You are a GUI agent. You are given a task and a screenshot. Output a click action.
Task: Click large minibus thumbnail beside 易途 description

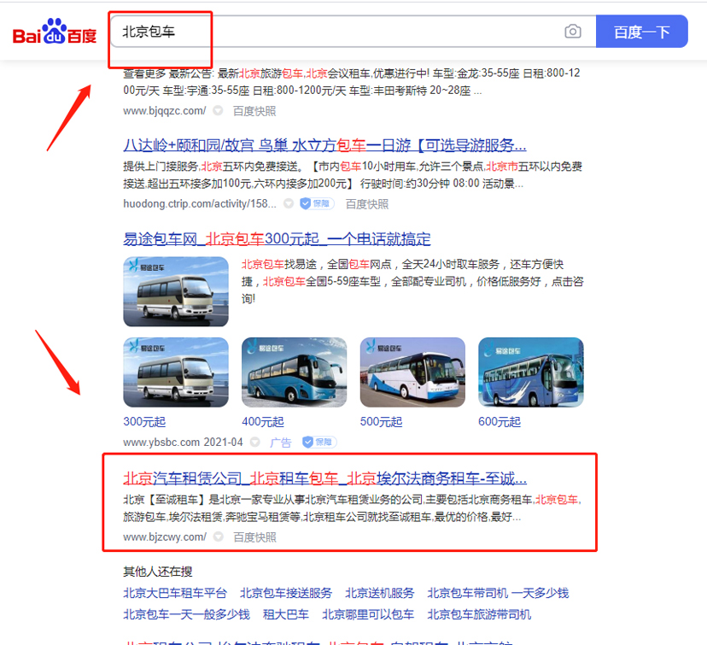tap(176, 291)
